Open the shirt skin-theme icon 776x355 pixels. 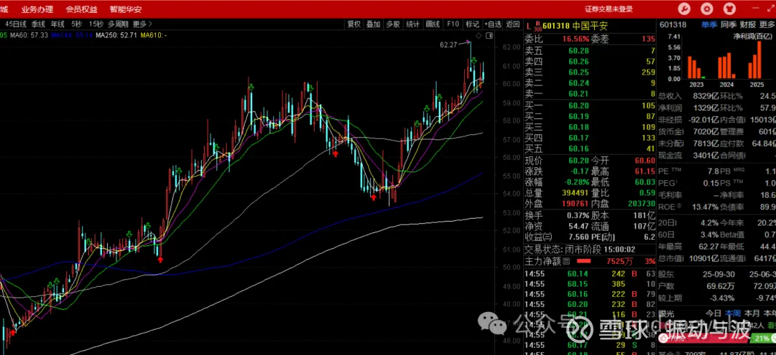coord(729,9)
